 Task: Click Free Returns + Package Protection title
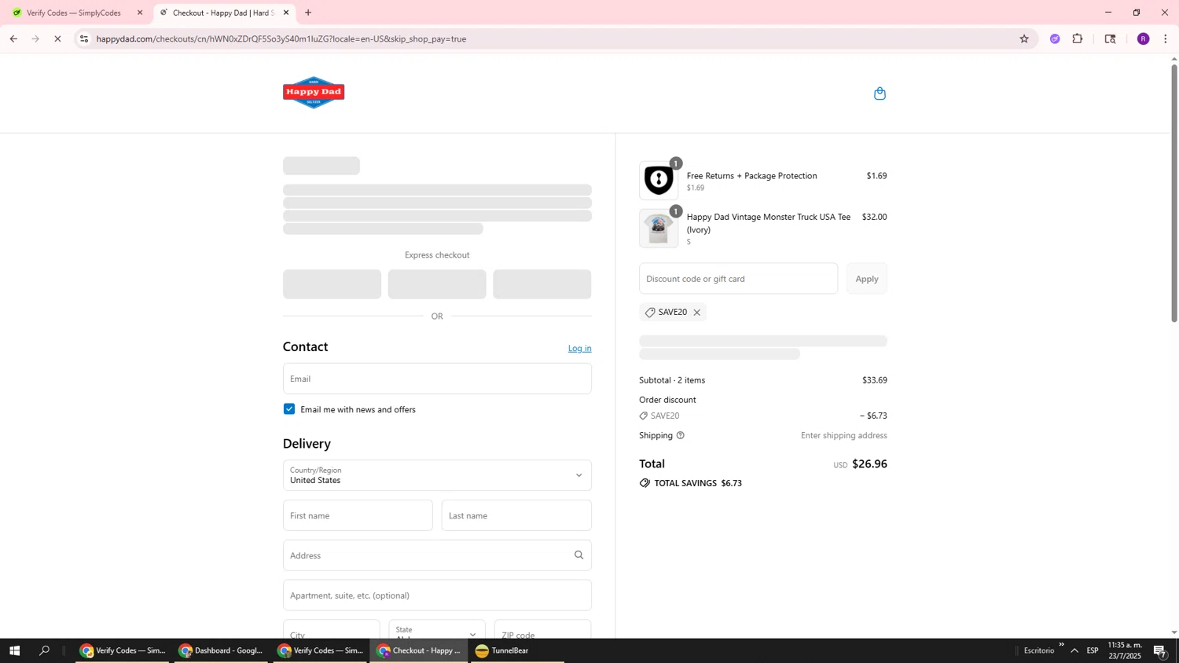(752, 176)
